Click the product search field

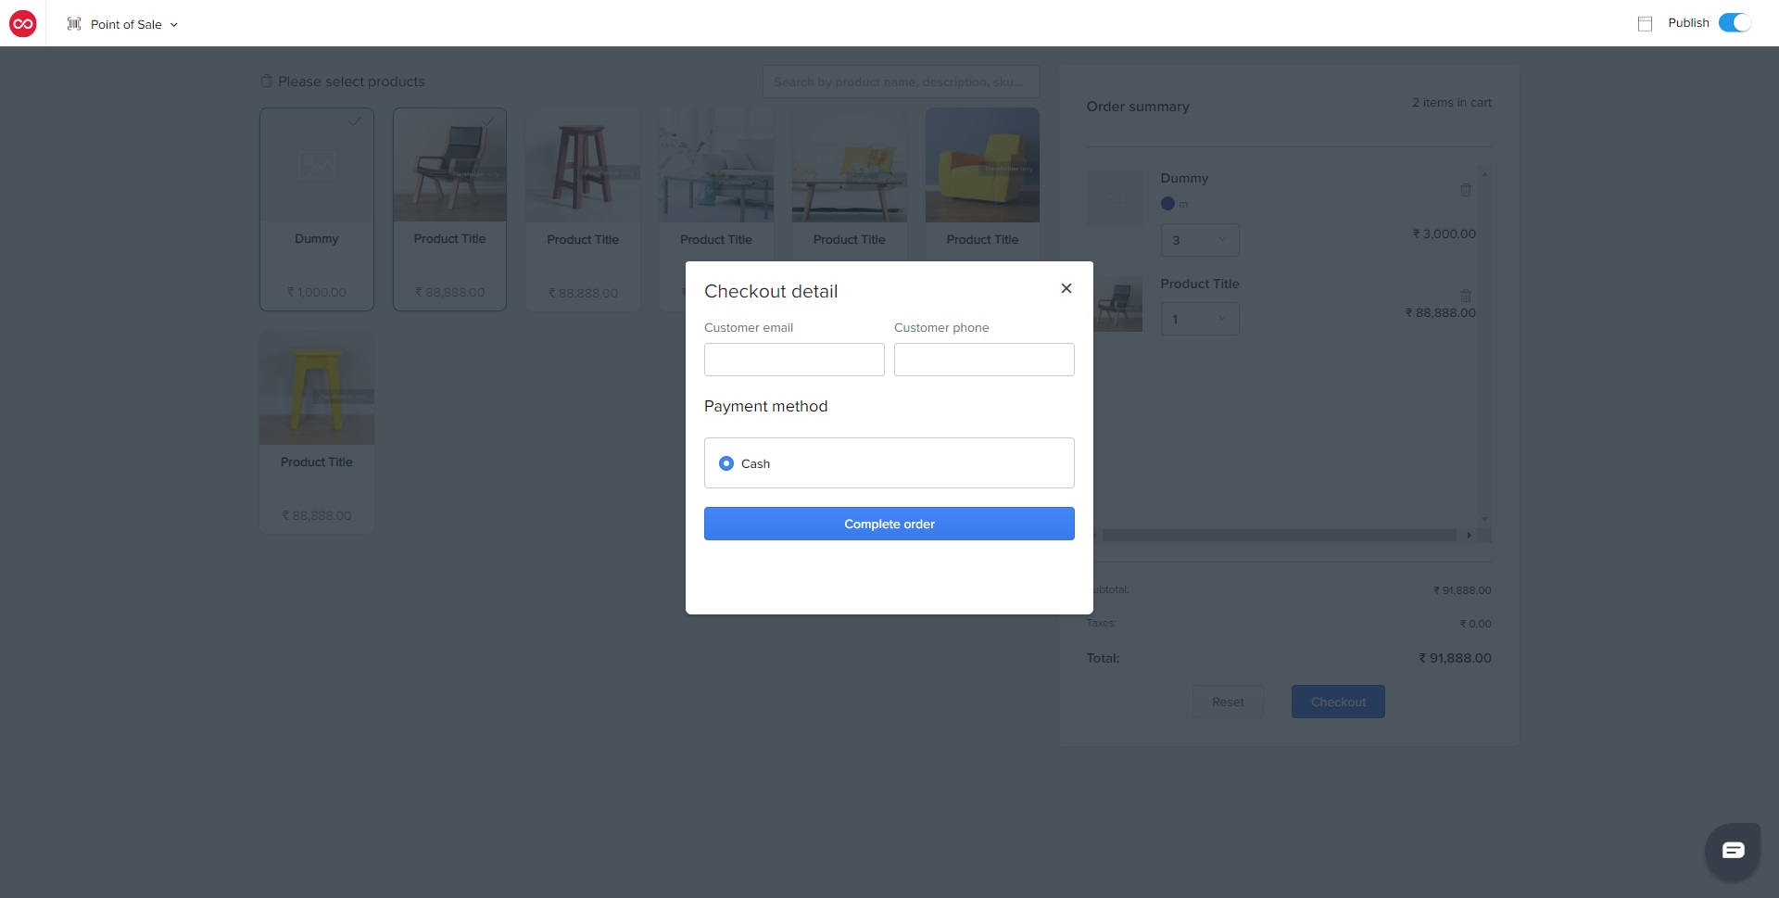(x=901, y=82)
